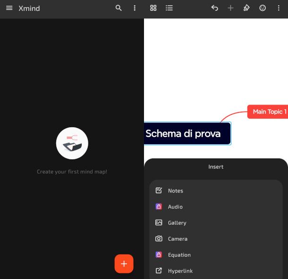The width and height of the screenshot is (288, 279).
Task: Click the Notes pencil icon
Action: [159, 191]
